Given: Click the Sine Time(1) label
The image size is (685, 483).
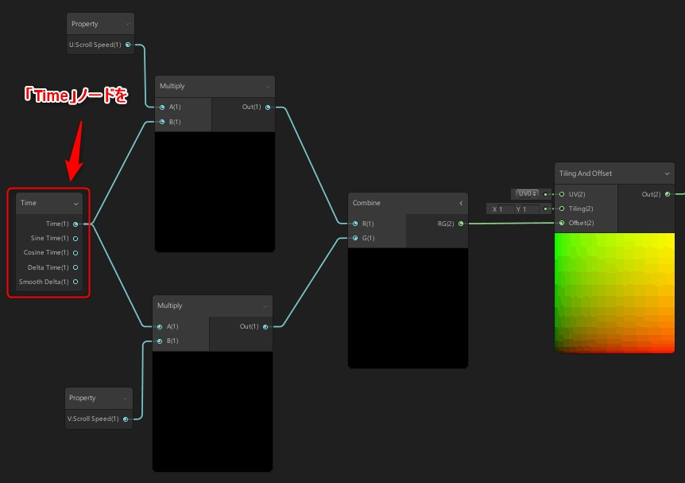Looking at the screenshot, I should [49, 238].
